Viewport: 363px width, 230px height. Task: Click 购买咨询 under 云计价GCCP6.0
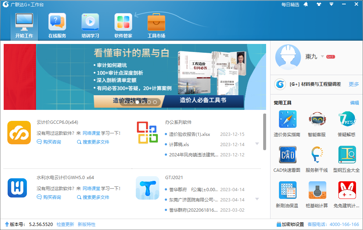(49, 142)
